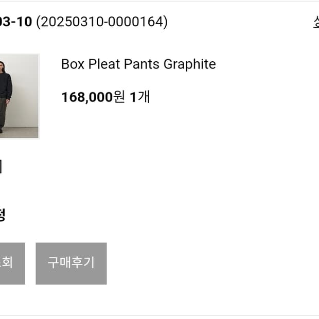Open the Box Pleat Pants product thumbnail
Viewport: 319px width, 319px height.
[x=19, y=96]
